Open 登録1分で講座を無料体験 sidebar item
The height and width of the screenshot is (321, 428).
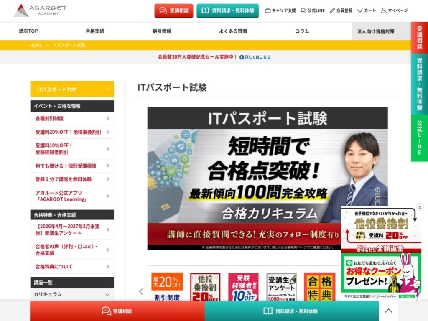(72, 179)
